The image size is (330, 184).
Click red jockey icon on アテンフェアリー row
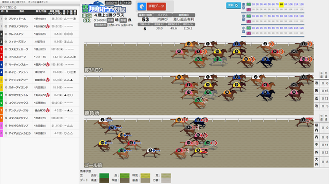[x=47, y=80]
